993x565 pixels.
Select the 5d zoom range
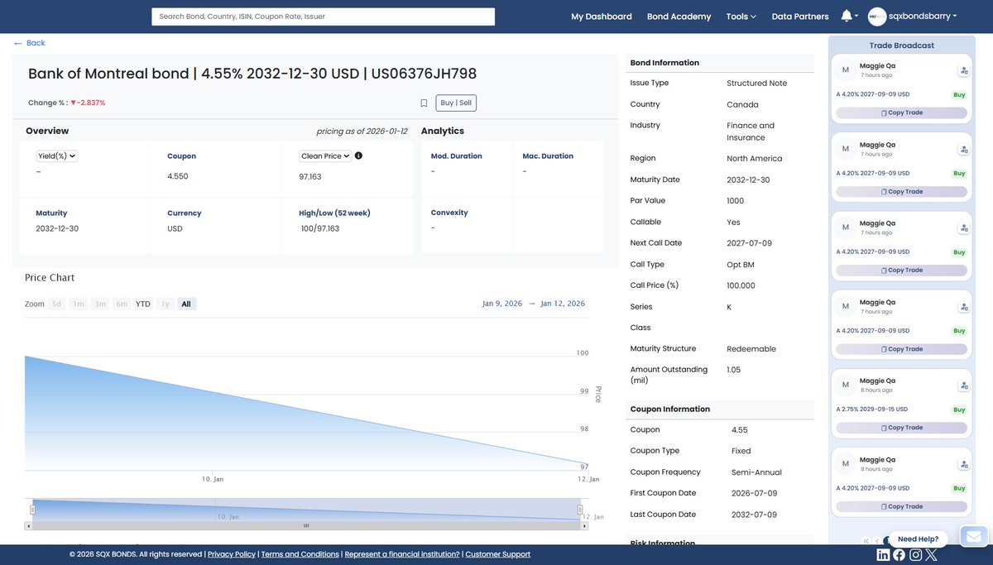click(56, 304)
